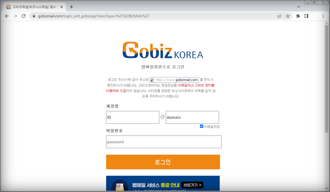View site info via the lock icon
Viewport: 330px width, 192px height.
pos(34,16)
